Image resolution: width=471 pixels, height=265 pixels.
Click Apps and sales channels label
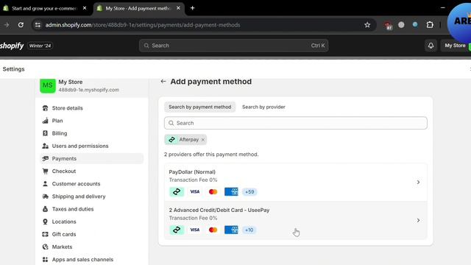click(82, 260)
